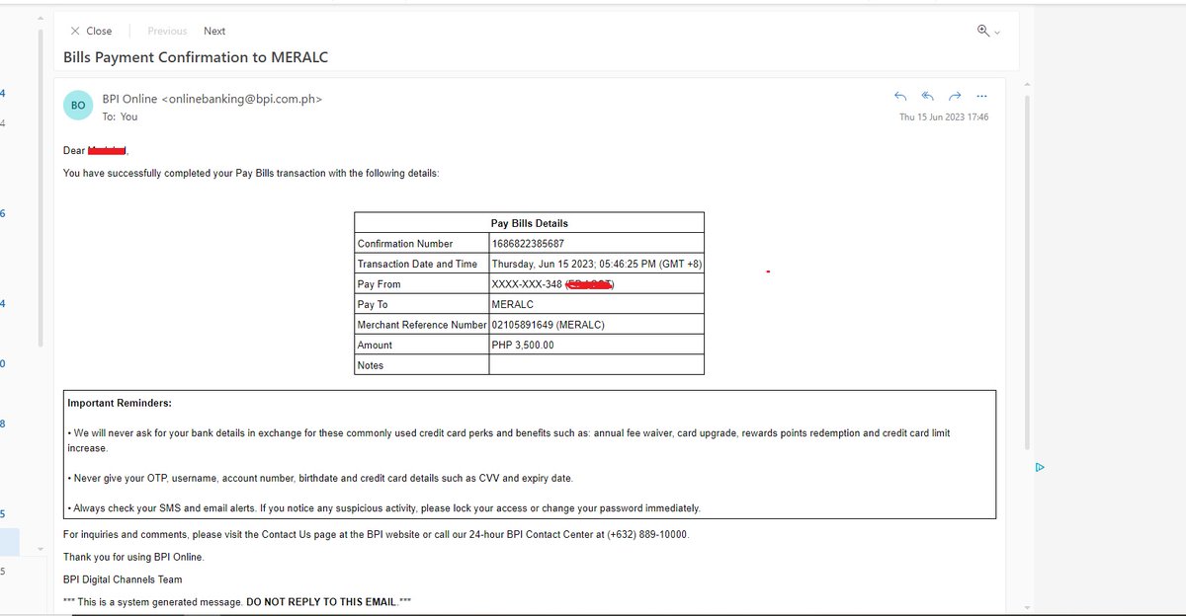Click the Important Reminders heading
The width and height of the screenshot is (1186, 616).
point(120,403)
